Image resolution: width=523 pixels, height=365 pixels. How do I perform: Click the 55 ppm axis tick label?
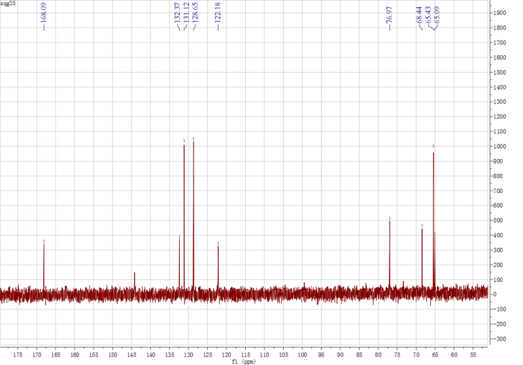(473, 355)
